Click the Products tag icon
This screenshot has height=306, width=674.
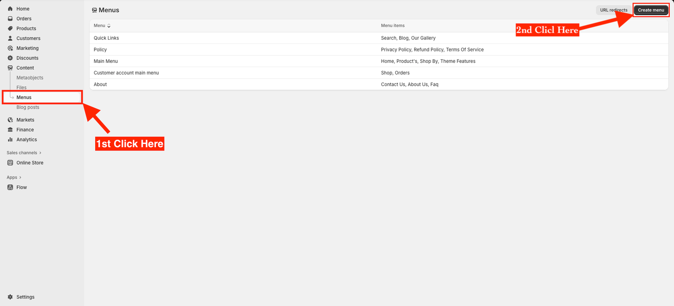point(10,29)
